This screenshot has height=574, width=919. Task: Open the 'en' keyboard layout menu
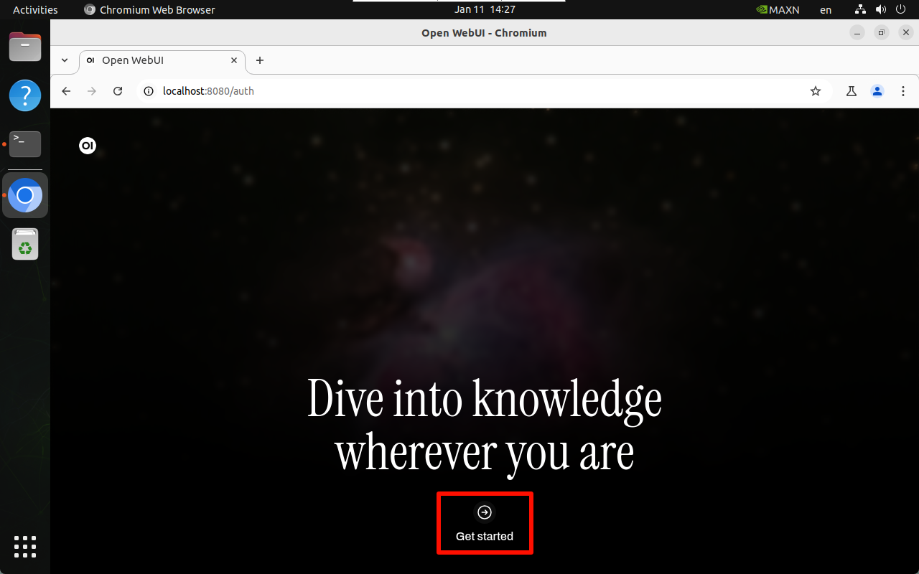825,9
